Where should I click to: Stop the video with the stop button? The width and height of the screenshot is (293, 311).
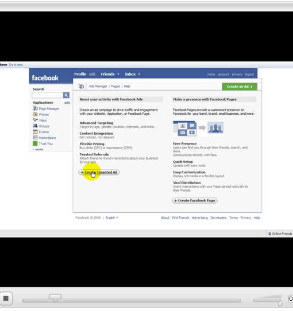[6, 298]
